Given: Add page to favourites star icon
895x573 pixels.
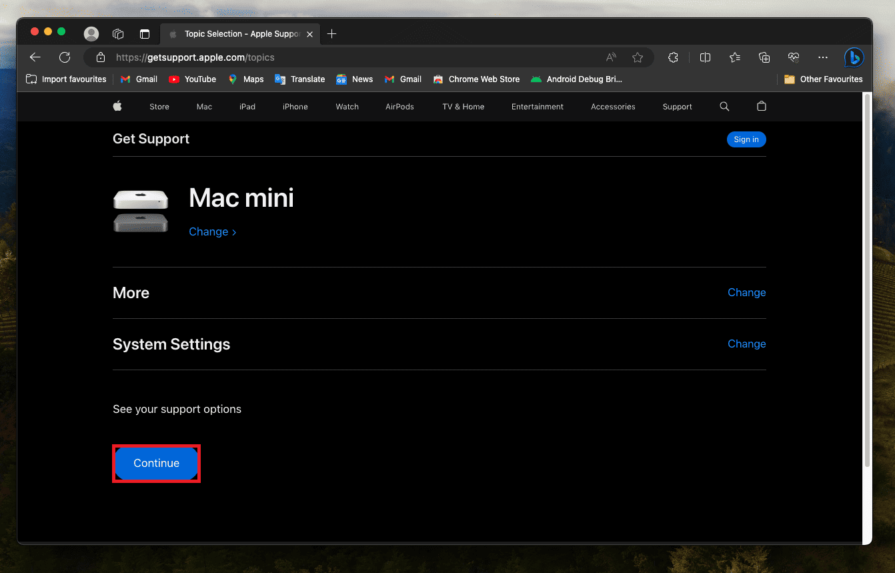Looking at the screenshot, I should pyautogui.click(x=638, y=57).
